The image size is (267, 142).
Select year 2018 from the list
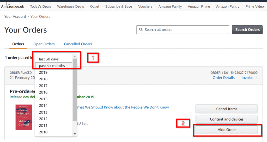43,79
